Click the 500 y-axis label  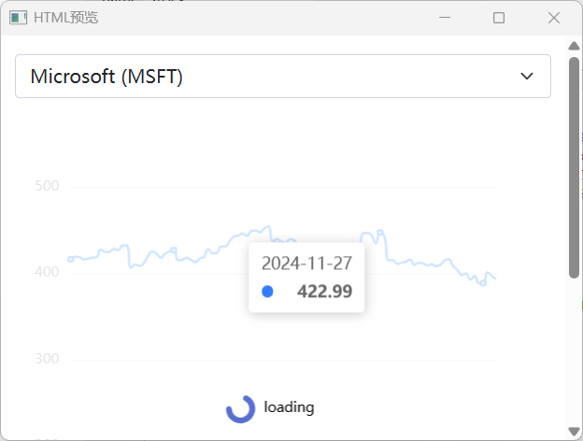(x=47, y=186)
